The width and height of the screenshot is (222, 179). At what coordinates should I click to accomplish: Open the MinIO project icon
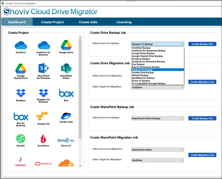[20, 162]
